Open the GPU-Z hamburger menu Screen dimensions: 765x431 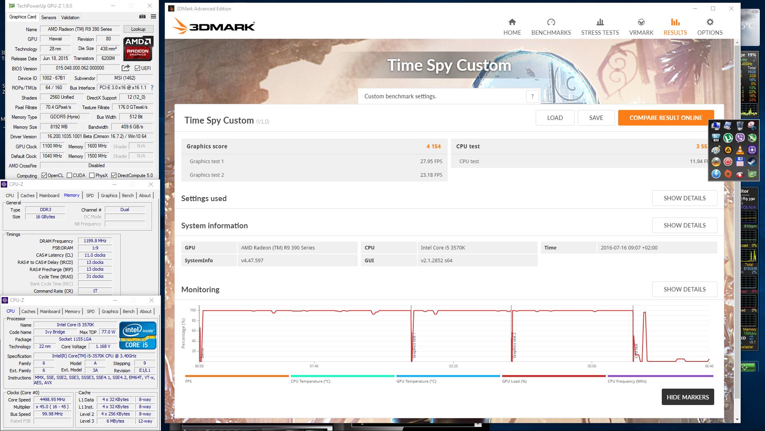153,17
